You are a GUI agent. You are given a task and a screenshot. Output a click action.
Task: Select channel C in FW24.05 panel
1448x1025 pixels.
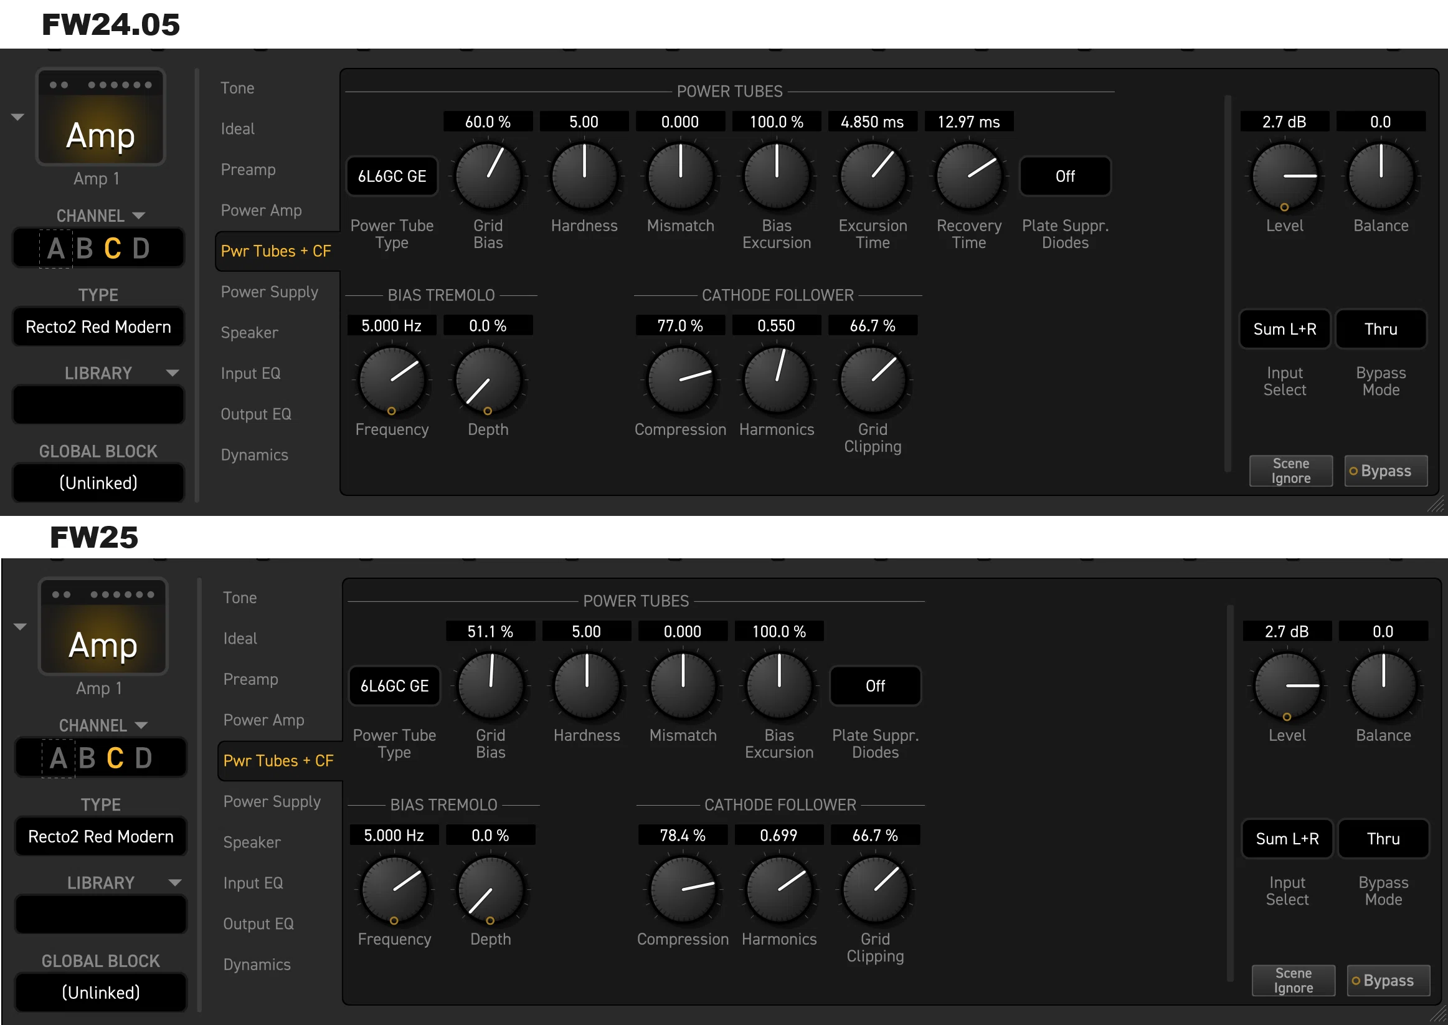pyautogui.click(x=113, y=249)
